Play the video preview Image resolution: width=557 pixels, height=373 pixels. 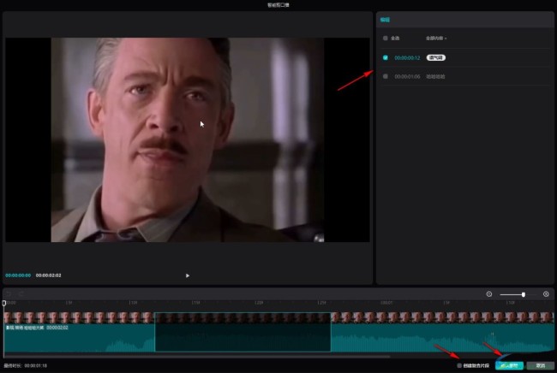pos(188,275)
